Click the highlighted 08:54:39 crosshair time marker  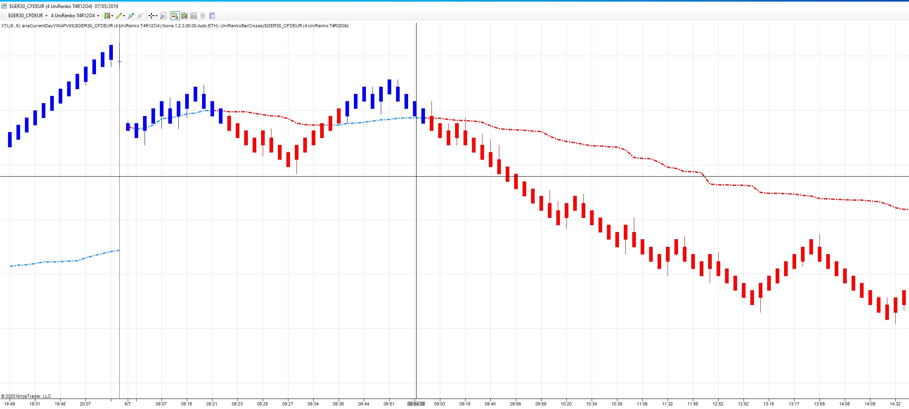416,404
